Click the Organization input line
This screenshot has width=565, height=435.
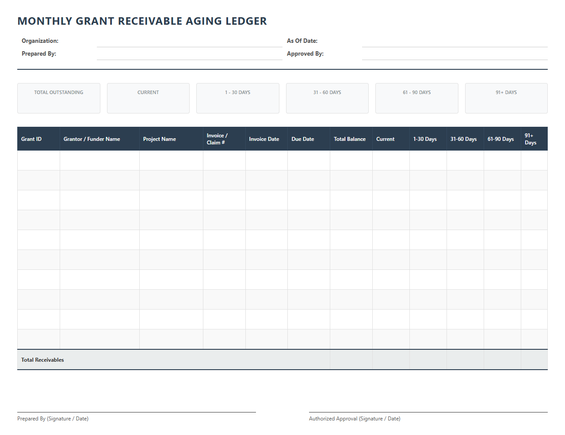[189, 41]
